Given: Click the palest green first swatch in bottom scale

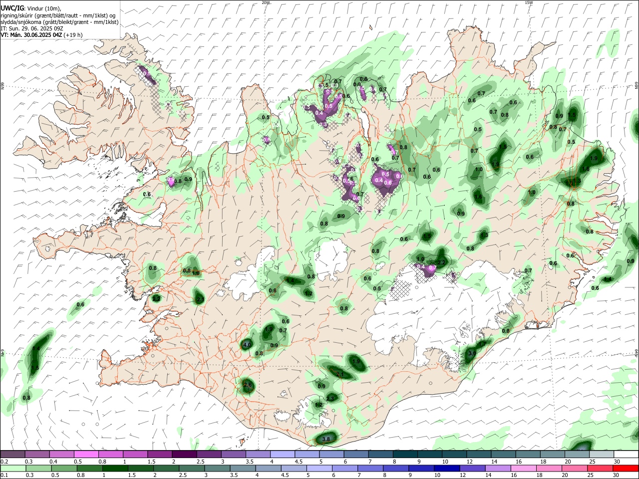Looking at the screenshot, I should pyautogui.click(x=13, y=468).
